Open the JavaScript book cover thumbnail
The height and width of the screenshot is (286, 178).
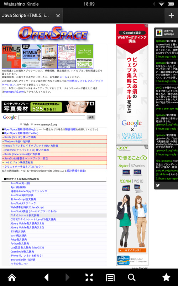click(x=49, y=56)
